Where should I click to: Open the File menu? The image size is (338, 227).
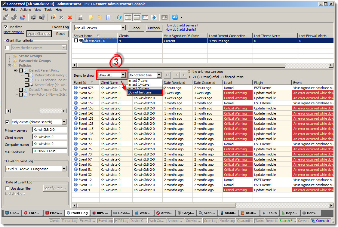[x=5, y=10]
